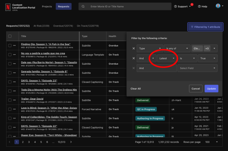Check the DAYS Episode 23 row checkbox

pyautogui.click(x=10, y=82)
